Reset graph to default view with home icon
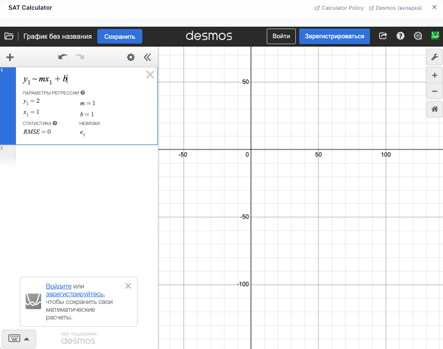Screen dimensions: 443x349 (434, 109)
